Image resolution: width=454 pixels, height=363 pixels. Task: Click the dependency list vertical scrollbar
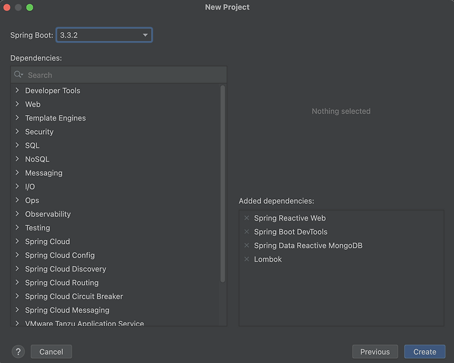[x=223, y=184]
